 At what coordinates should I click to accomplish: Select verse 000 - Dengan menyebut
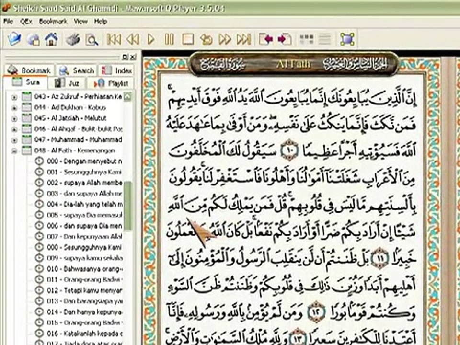pyautogui.click(x=84, y=161)
